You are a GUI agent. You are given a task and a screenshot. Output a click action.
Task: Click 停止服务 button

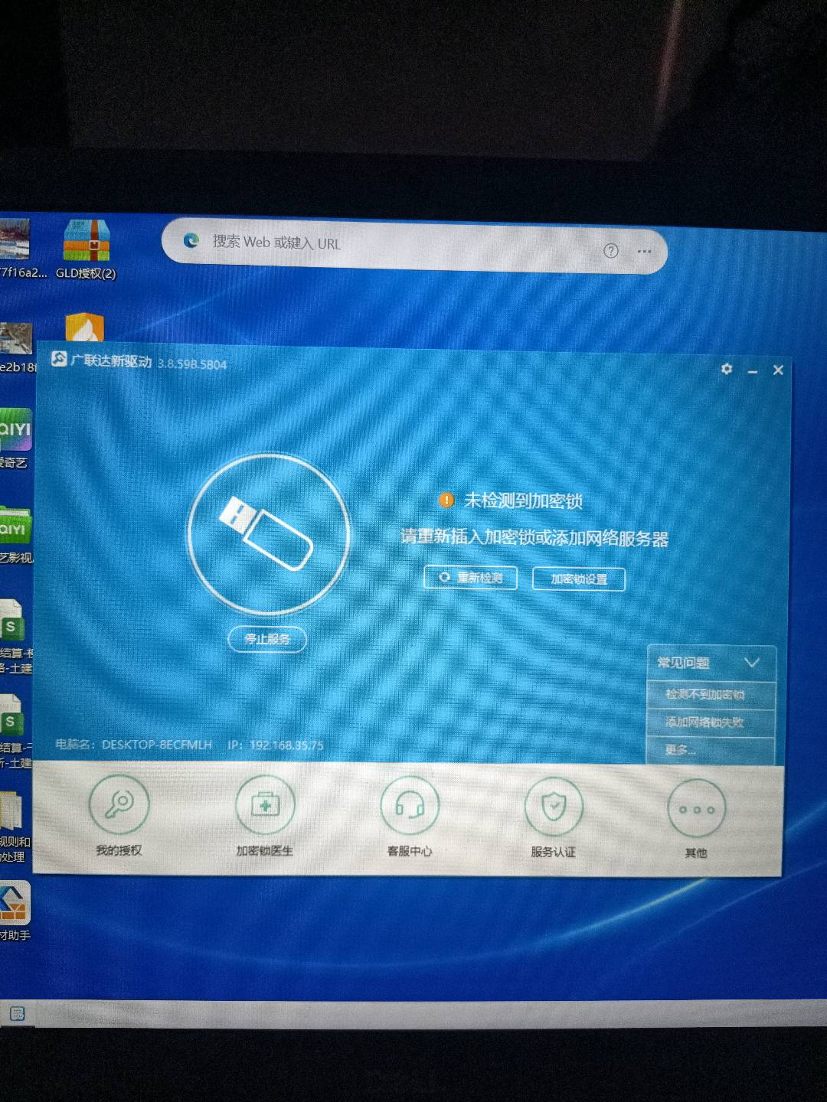pos(267,639)
